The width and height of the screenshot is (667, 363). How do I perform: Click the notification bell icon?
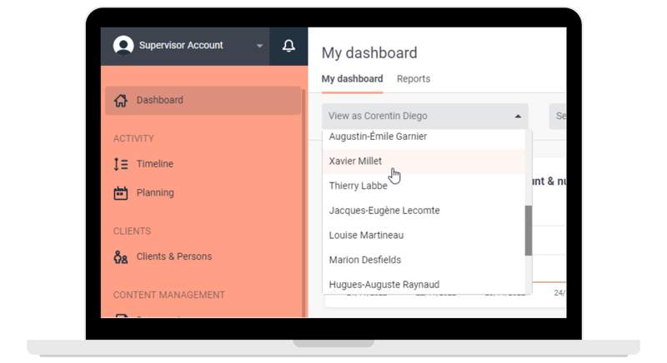(x=288, y=46)
